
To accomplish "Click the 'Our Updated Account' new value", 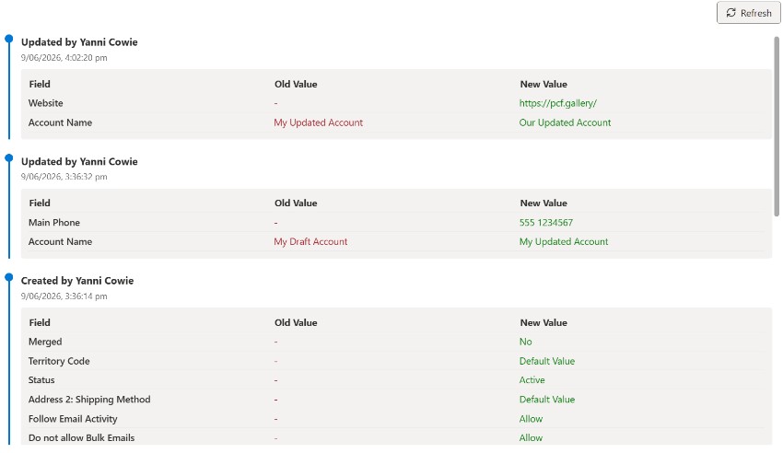I will pos(565,122).
